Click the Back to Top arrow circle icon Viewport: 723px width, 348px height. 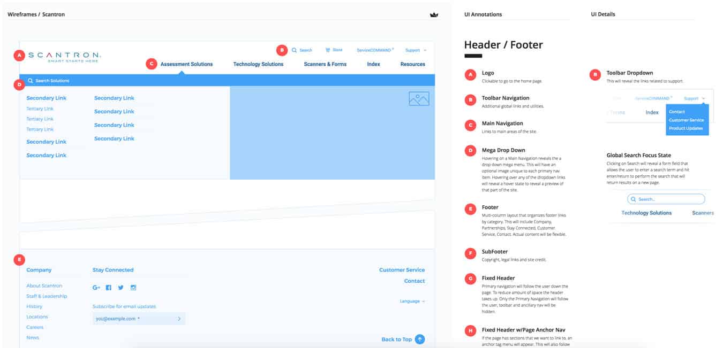[x=420, y=339]
